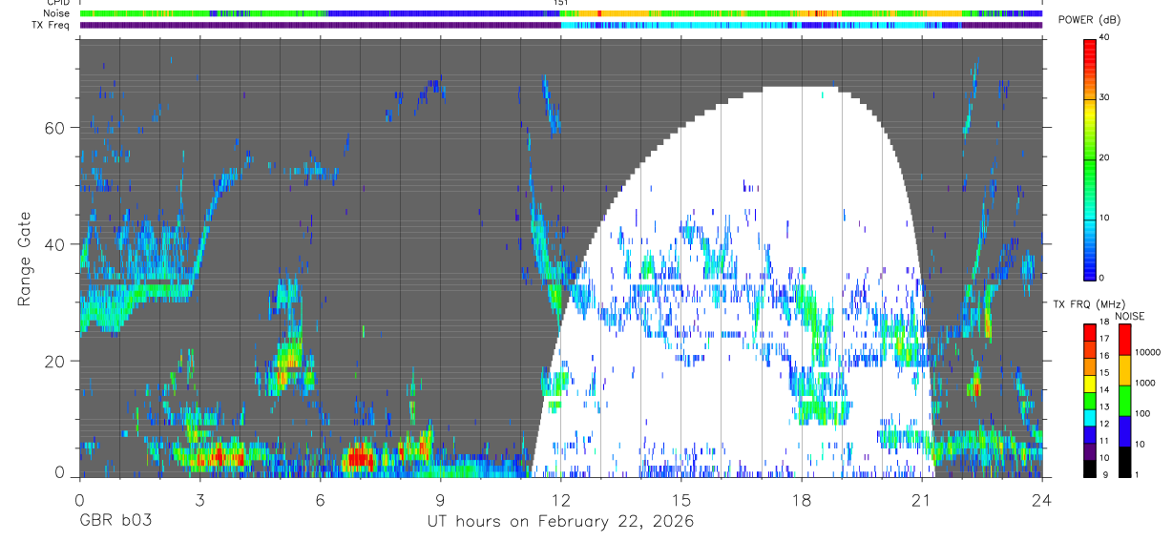This screenshot has width=1172, height=541.
Task: Click the 13 label on TX FRQ legend
Action: pos(1104,406)
